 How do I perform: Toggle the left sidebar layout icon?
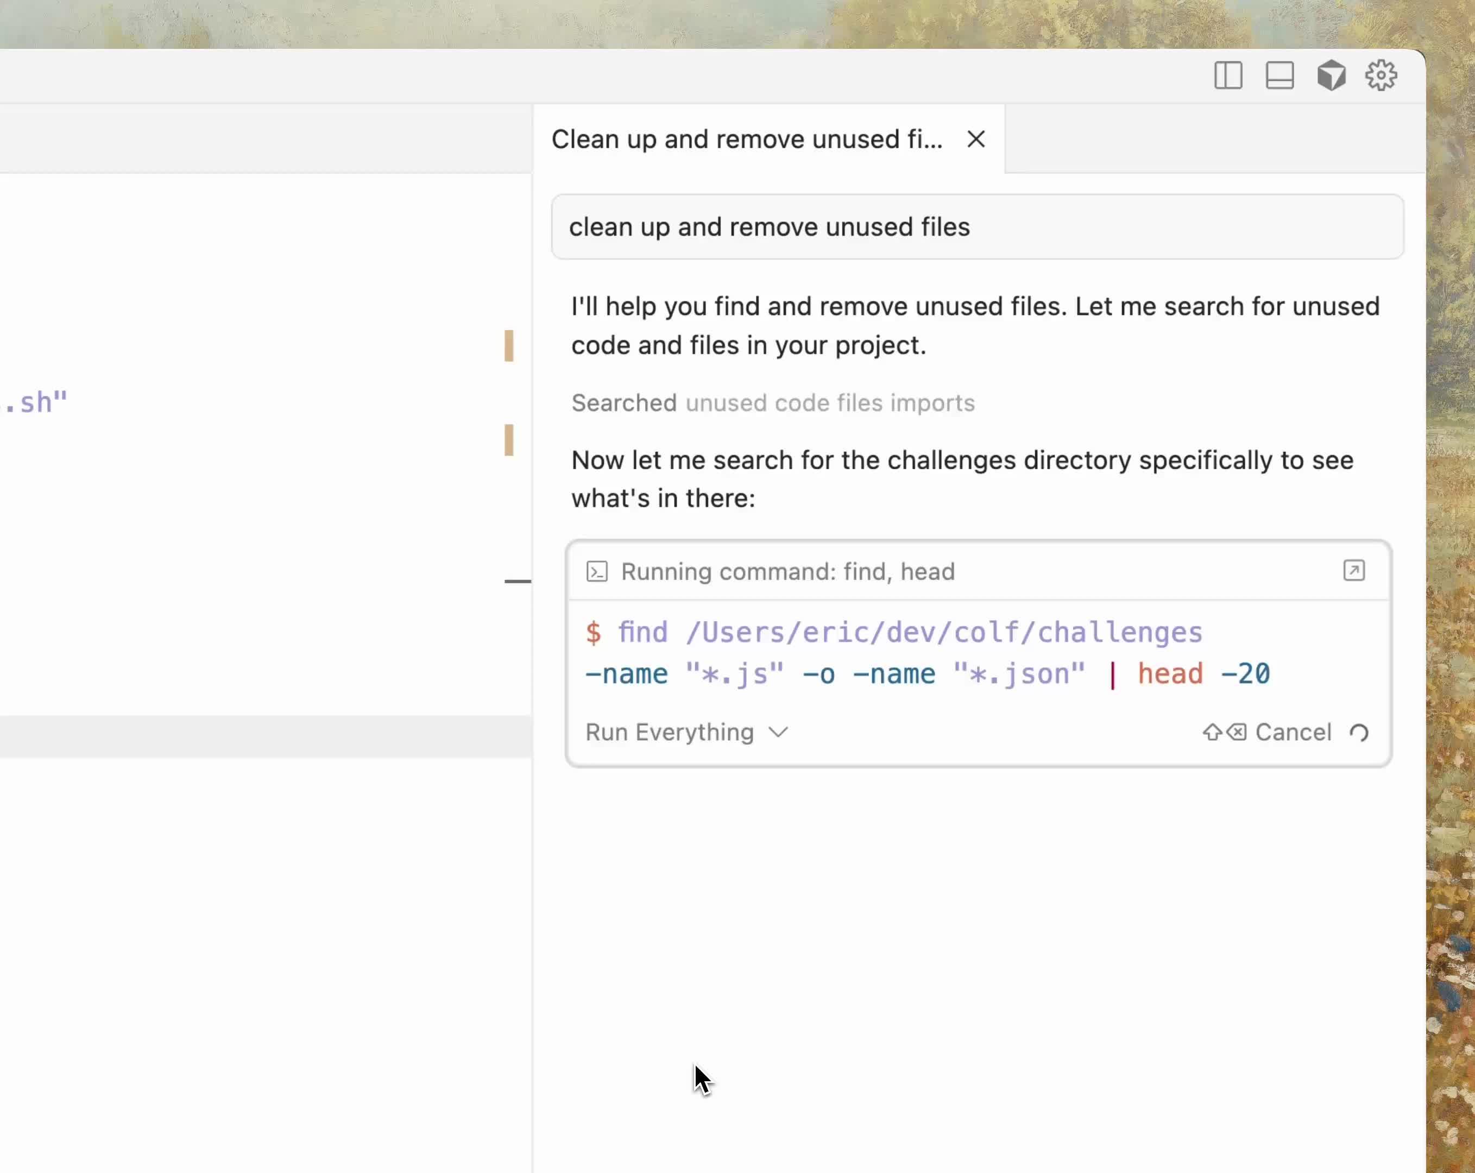(x=1227, y=75)
